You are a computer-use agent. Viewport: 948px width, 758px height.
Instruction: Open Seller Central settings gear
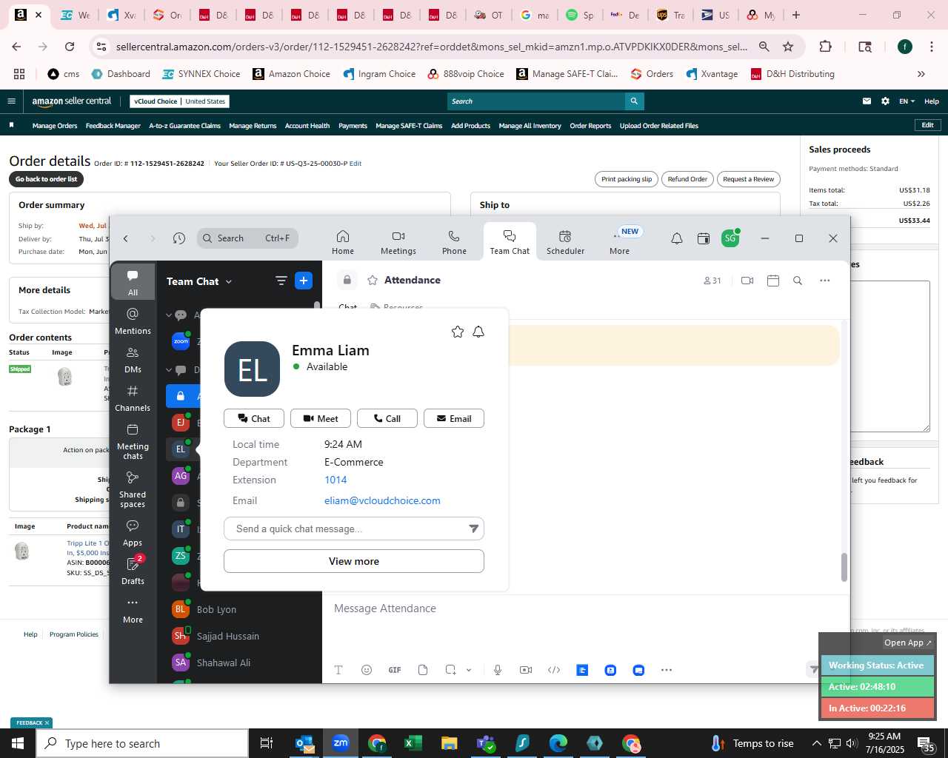click(x=885, y=101)
